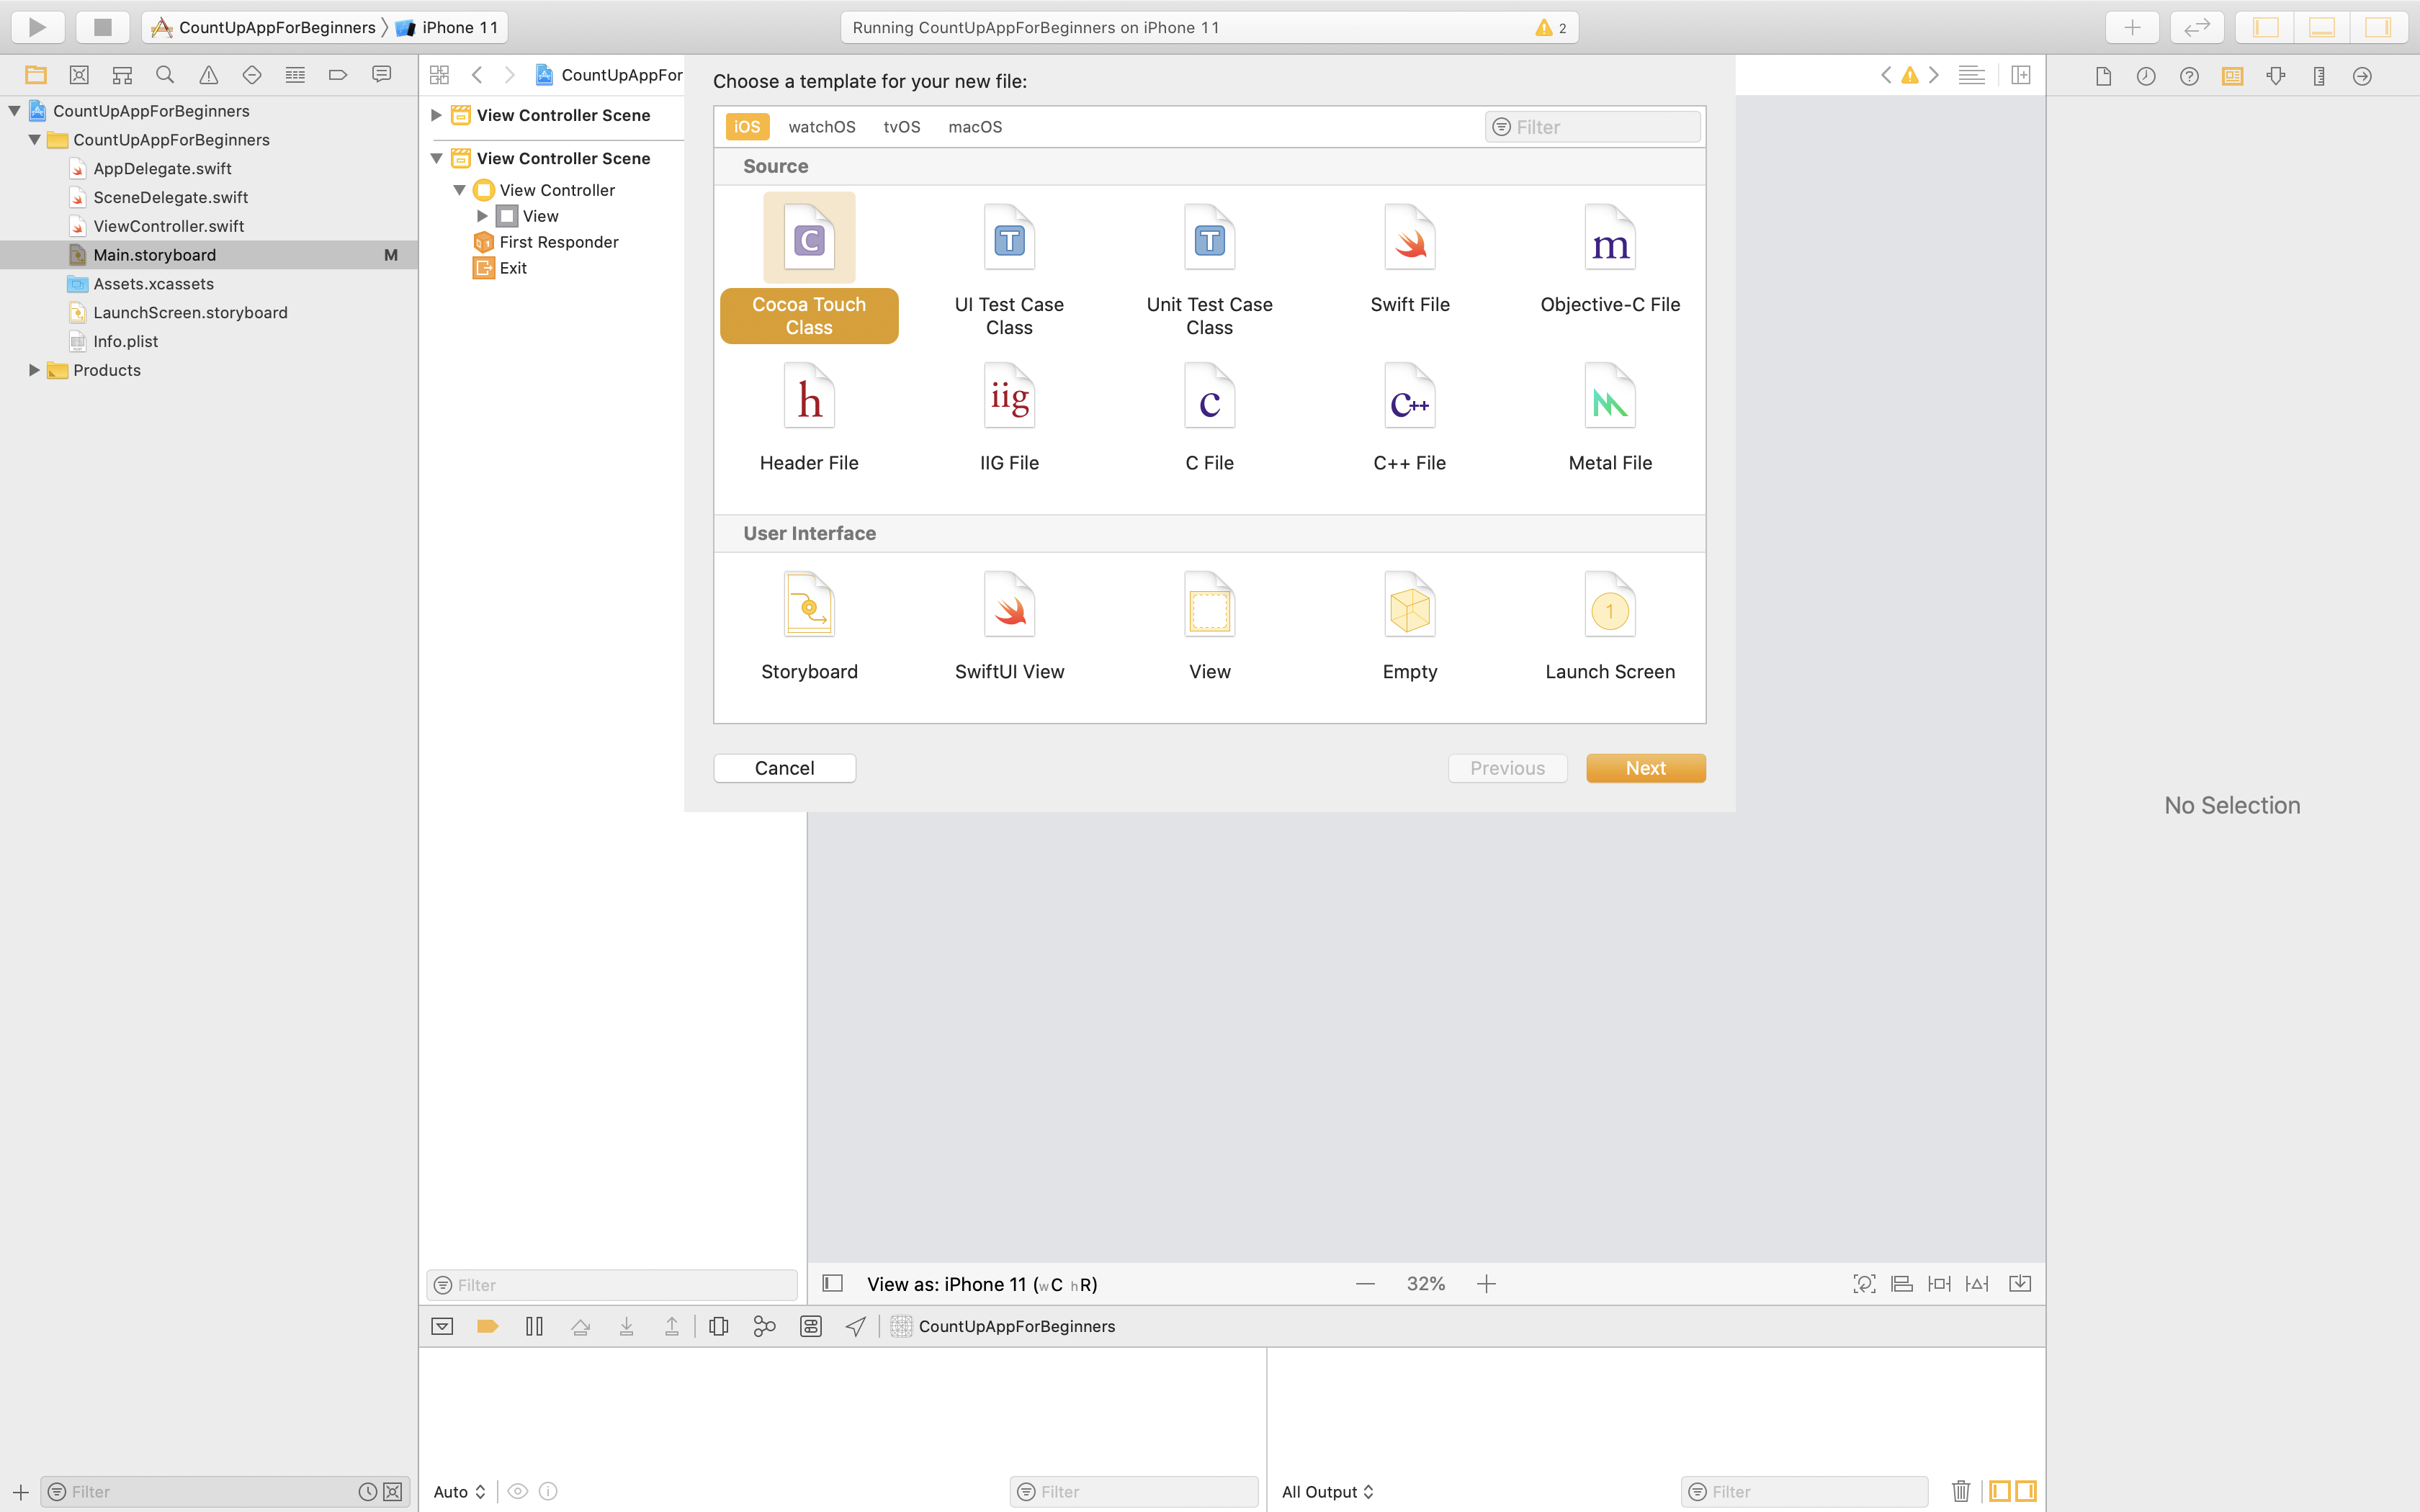Switch to the macOS template tab
Screen dimensions: 2420x1512
[974, 127]
